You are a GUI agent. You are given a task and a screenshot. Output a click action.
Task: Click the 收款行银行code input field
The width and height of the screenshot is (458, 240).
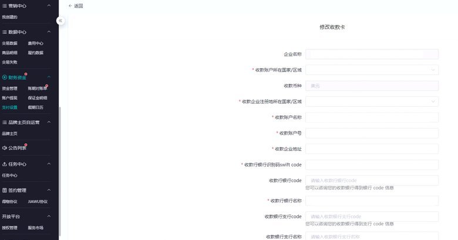click(x=372, y=180)
